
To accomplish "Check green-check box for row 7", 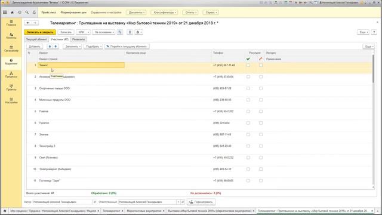I will pyautogui.click(x=248, y=134).
